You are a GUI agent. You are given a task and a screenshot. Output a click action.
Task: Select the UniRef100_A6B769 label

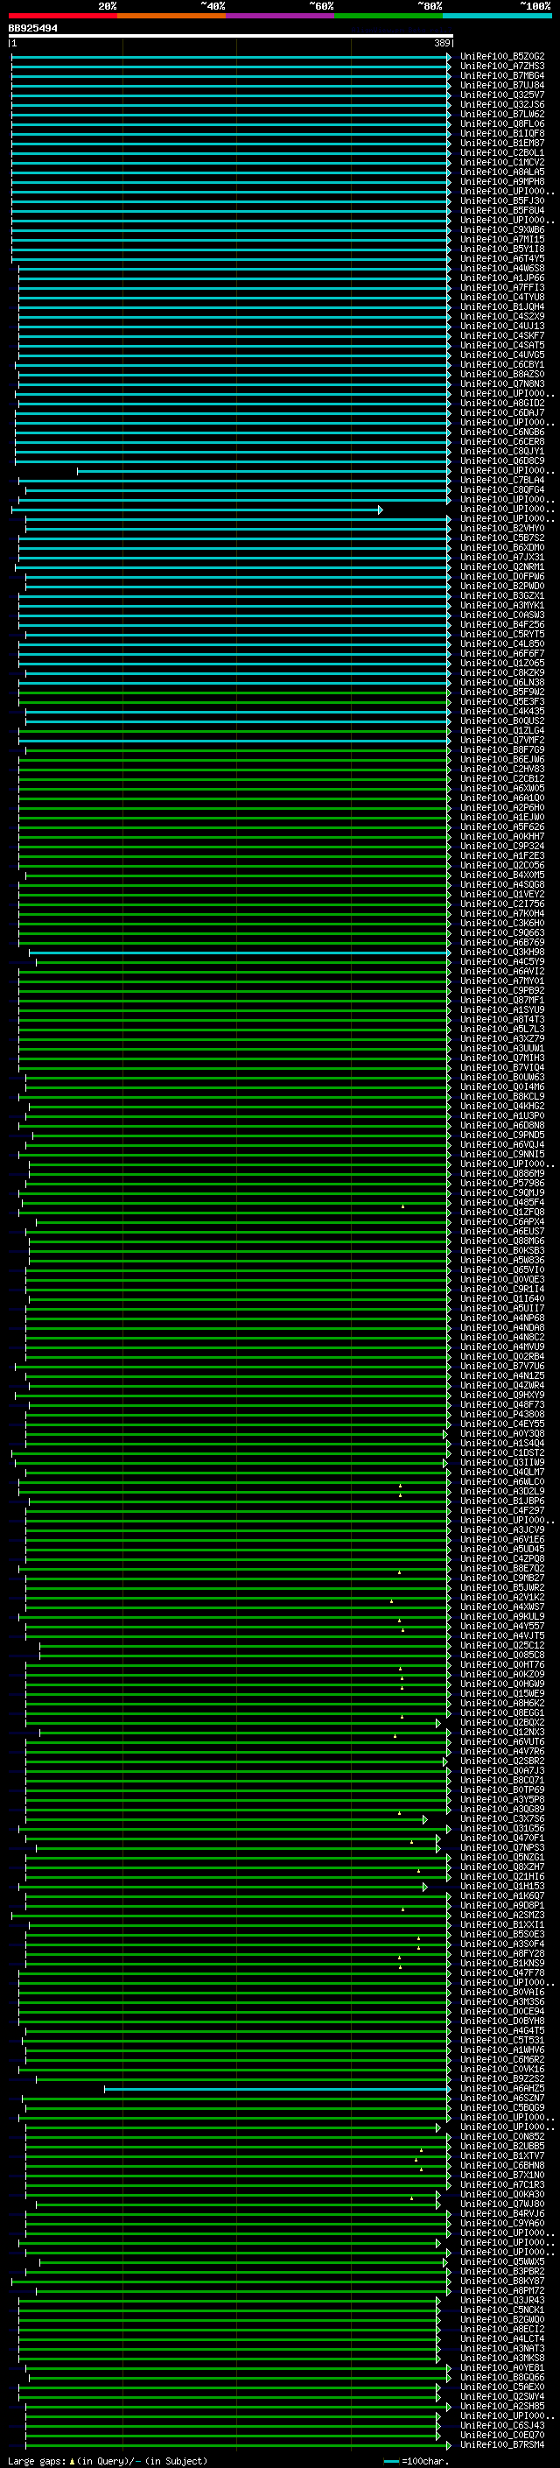(x=502, y=943)
